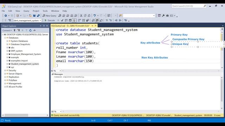Open the Undo history dropdown arrow
Screen dimensions: 225x126
(98, 15)
